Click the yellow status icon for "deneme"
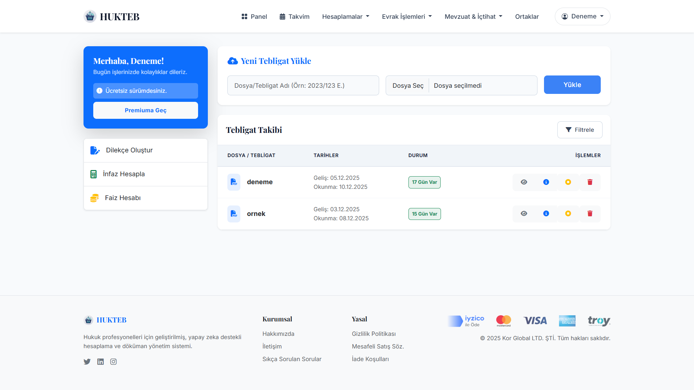 (x=568, y=182)
